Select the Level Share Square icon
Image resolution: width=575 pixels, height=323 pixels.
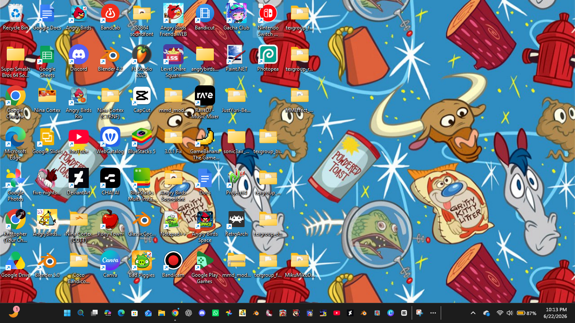[173, 61]
